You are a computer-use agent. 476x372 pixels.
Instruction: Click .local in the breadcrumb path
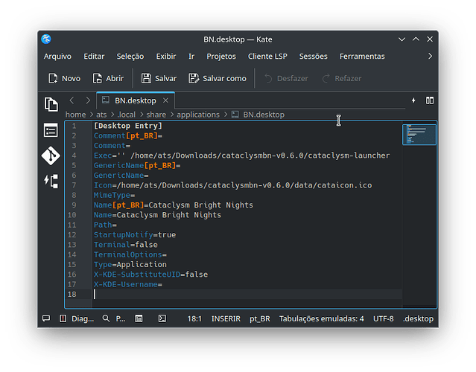click(x=127, y=115)
